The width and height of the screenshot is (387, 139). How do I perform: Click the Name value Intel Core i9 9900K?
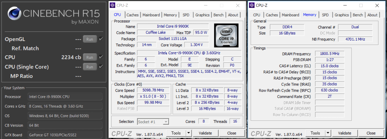click(173, 26)
